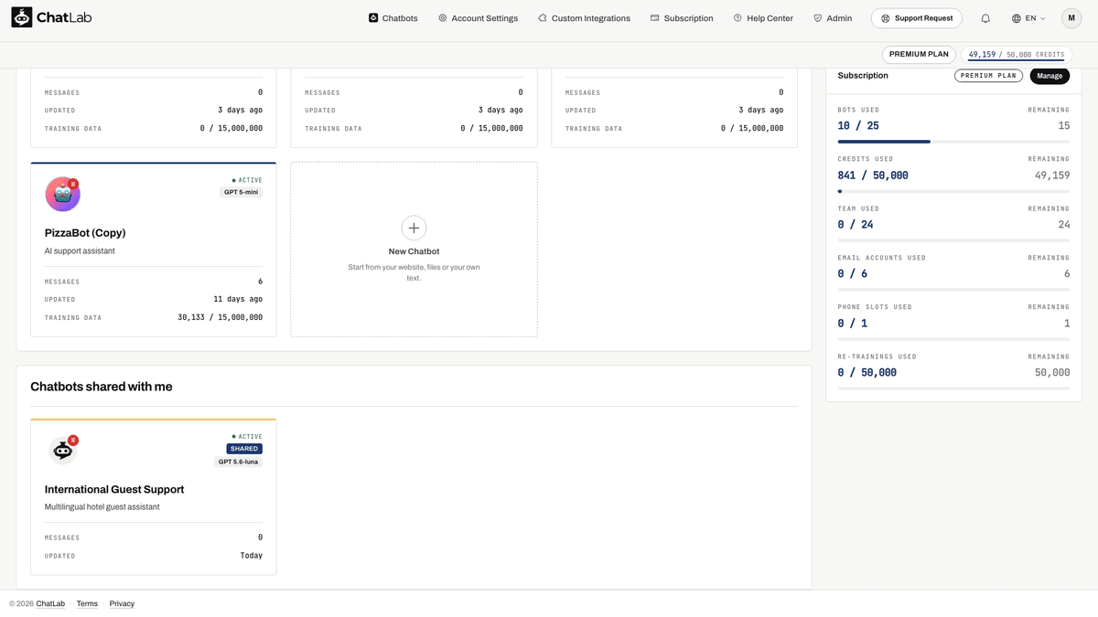Click the Bots Used progress bar

[x=953, y=142]
